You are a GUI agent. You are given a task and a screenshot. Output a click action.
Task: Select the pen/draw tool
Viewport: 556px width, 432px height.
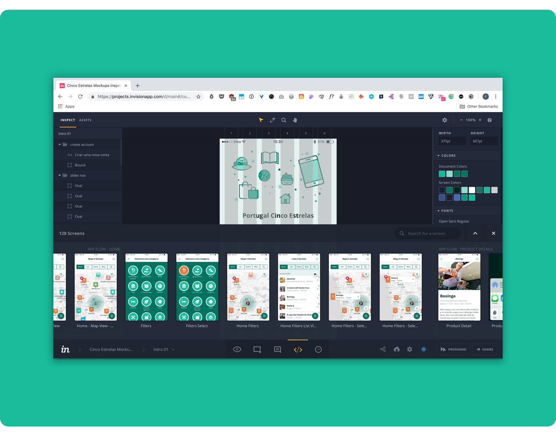click(x=273, y=120)
